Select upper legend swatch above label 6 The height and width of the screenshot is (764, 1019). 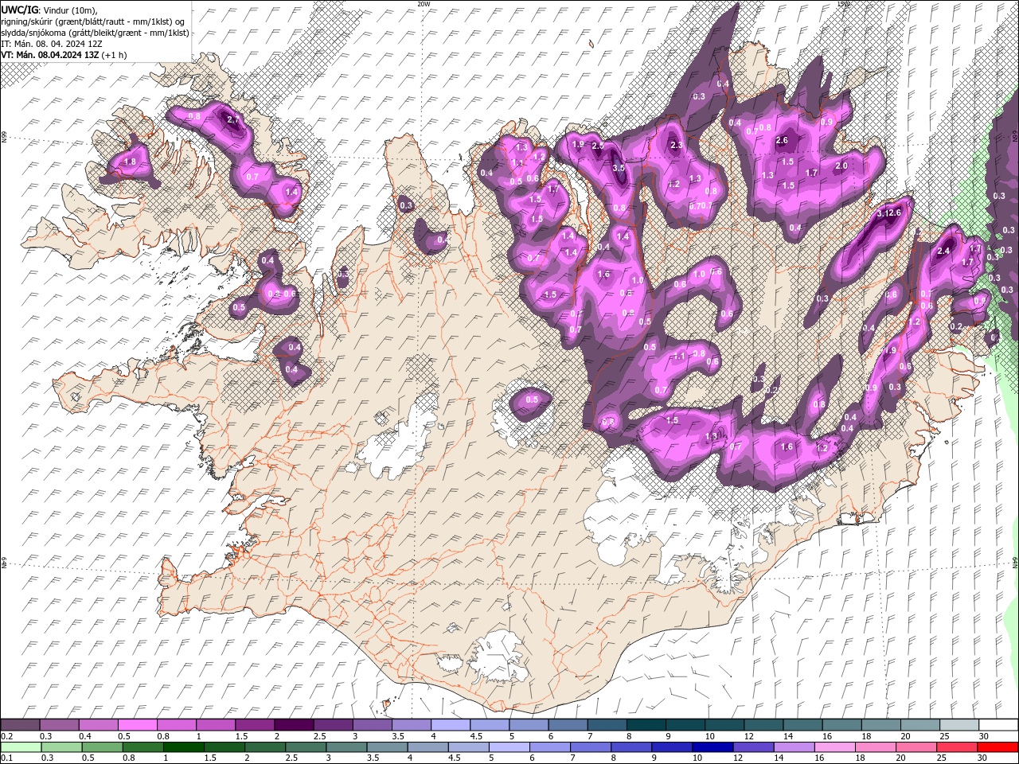point(567,725)
